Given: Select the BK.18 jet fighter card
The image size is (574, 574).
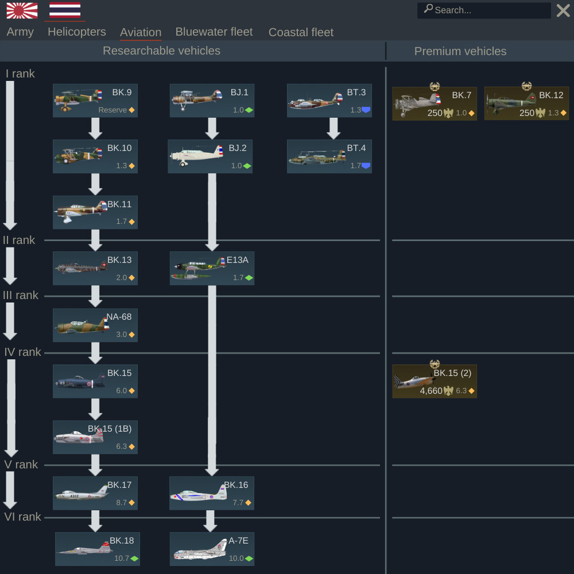Looking at the screenshot, I should coord(98,549).
